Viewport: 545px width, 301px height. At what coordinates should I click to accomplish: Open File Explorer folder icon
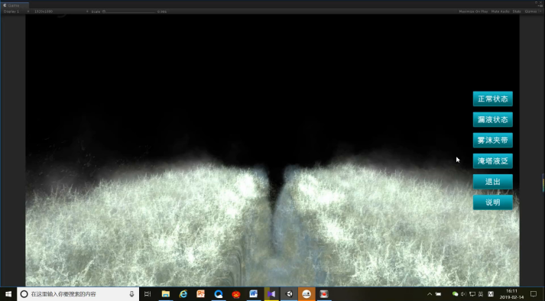pos(165,294)
